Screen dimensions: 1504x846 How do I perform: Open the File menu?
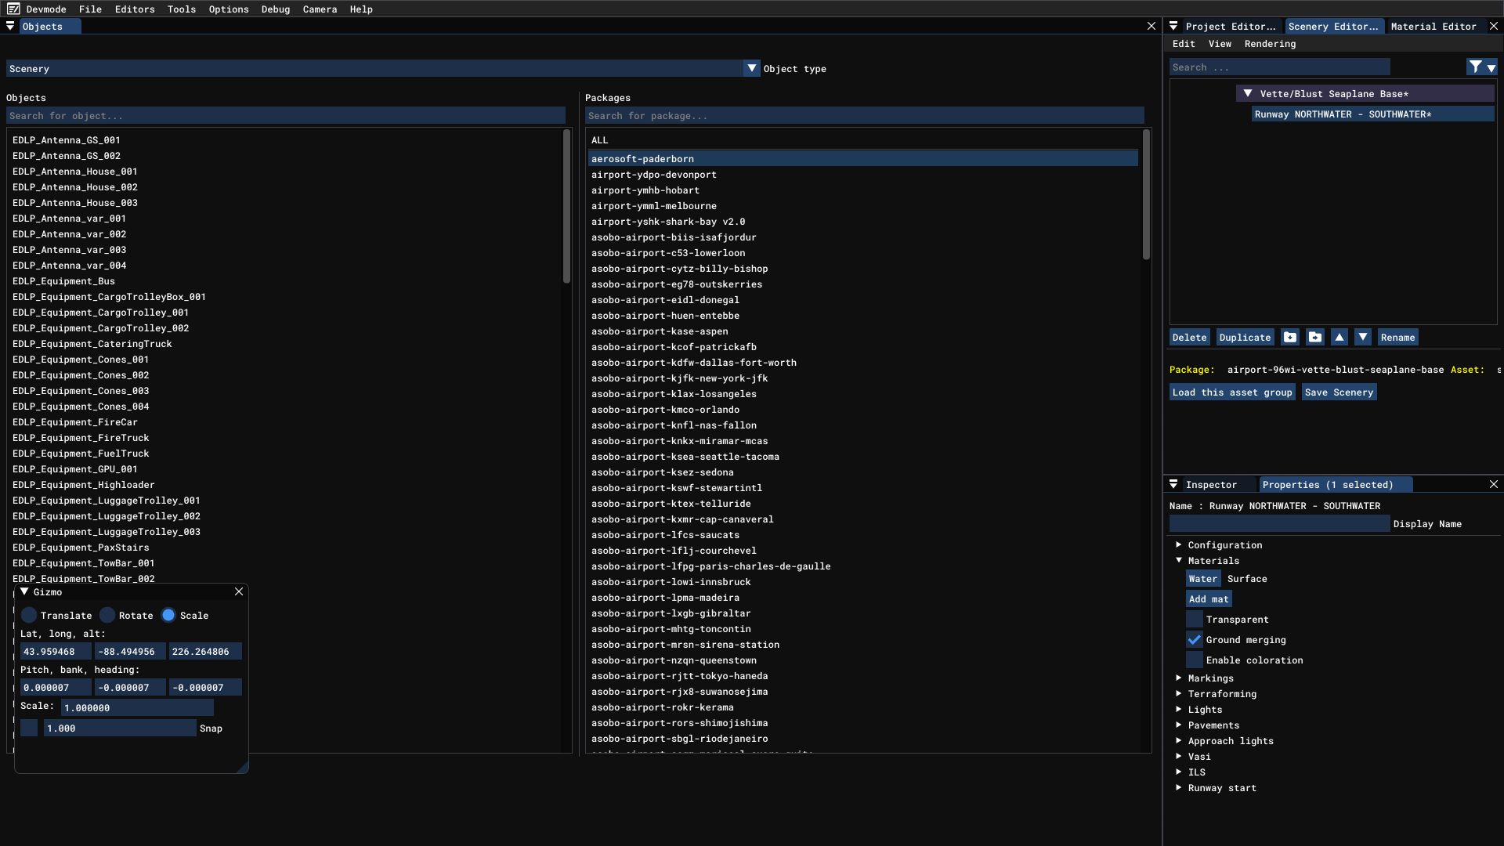90,9
